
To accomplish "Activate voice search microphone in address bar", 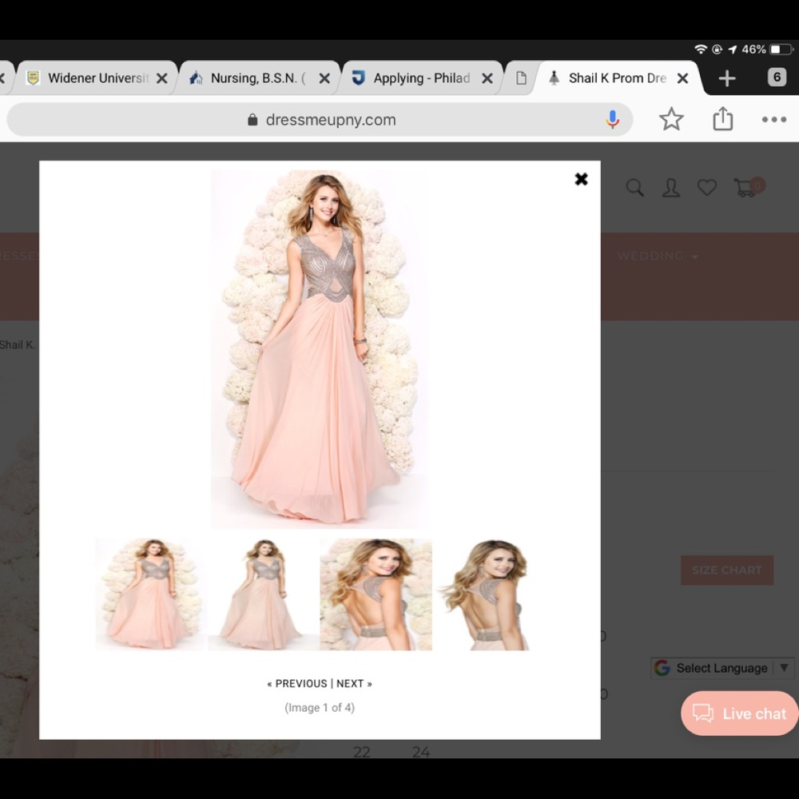I will pos(612,118).
